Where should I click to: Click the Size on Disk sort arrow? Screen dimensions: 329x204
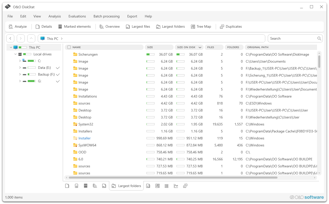point(200,47)
